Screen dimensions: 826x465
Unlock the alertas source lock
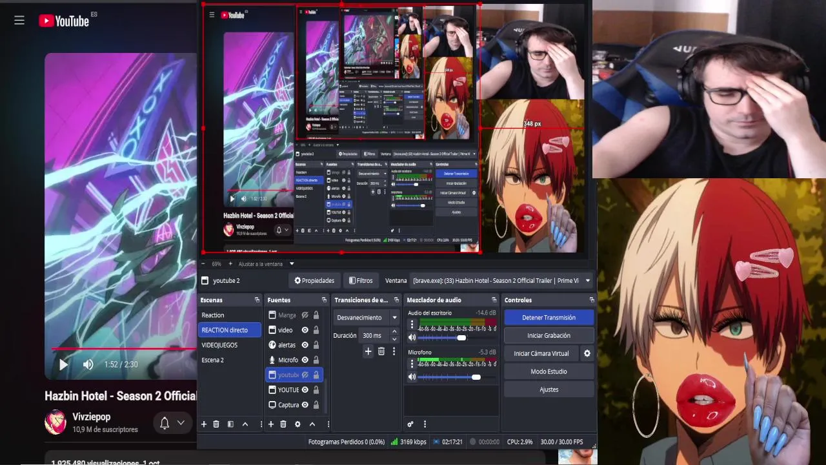click(316, 345)
